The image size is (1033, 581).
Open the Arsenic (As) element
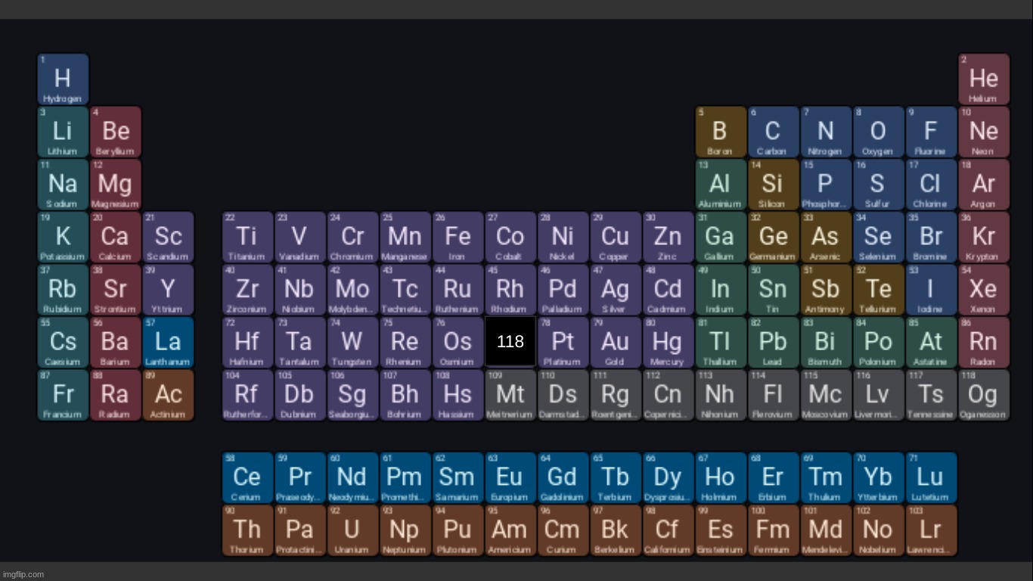[x=826, y=237]
